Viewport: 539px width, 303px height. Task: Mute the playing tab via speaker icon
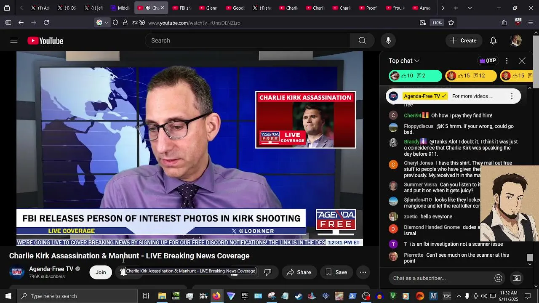click(x=148, y=8)
